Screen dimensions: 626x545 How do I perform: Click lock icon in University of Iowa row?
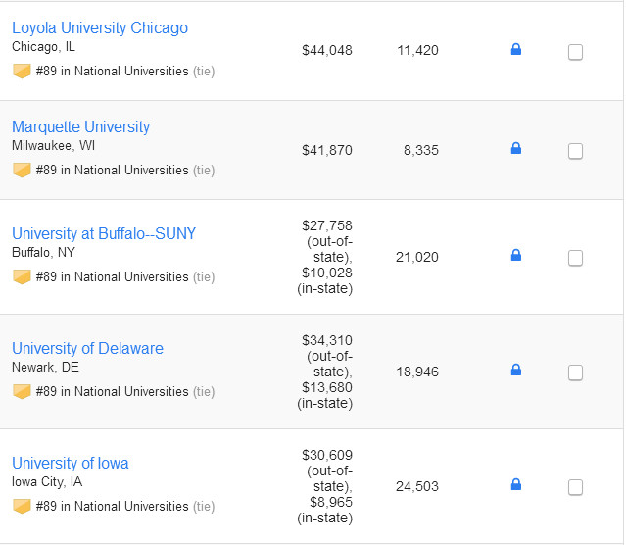click(x=516, y=485)
